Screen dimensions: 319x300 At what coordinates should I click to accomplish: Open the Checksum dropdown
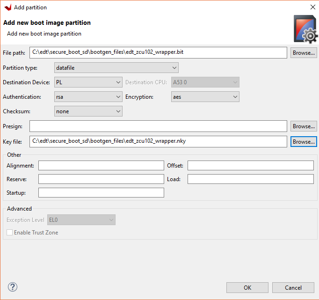coord(88,111)
